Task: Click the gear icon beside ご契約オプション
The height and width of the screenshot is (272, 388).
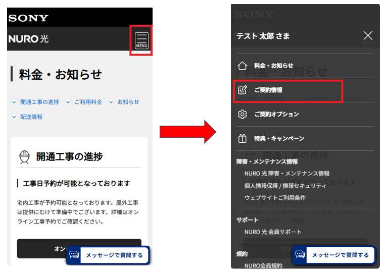Action: [x=243, y=114]
